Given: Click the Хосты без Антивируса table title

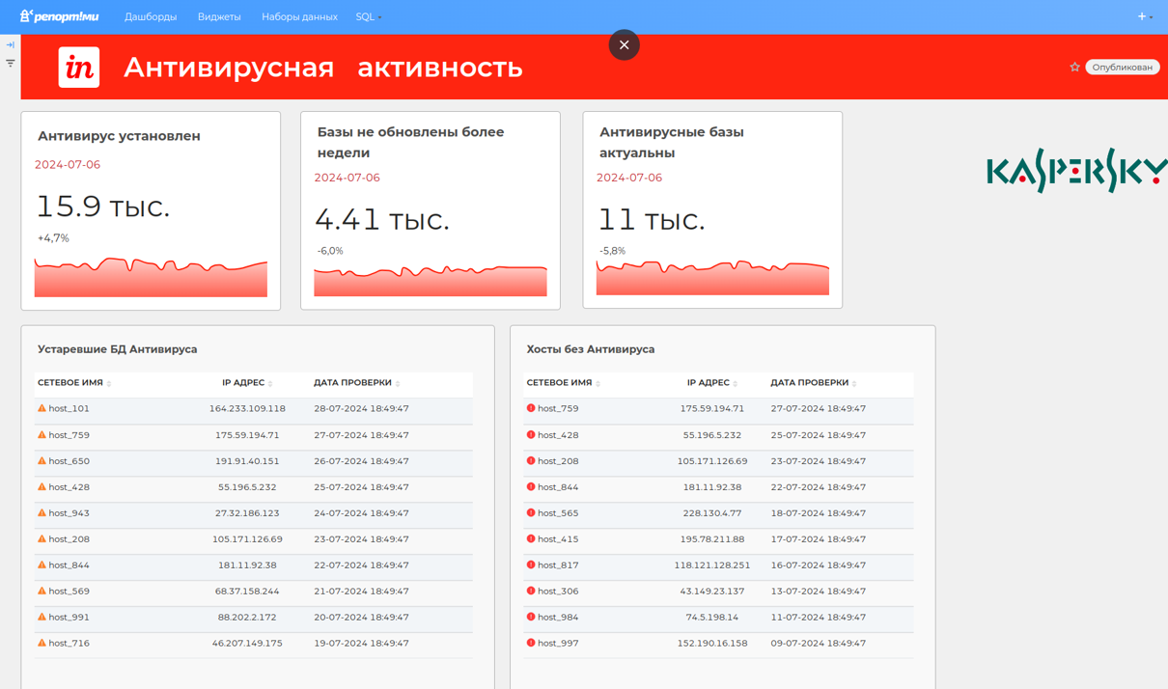Looking at the screenshot, I should pos(591,349).
